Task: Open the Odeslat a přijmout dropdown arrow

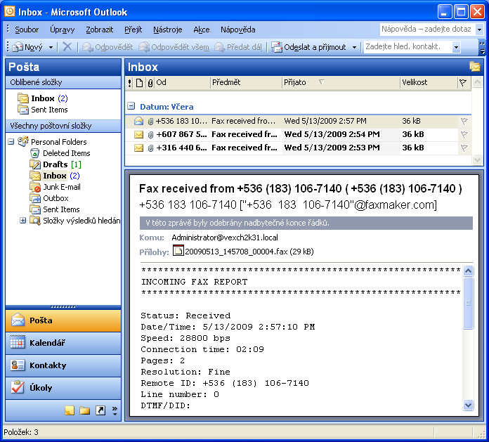Action: coord(354,47)
